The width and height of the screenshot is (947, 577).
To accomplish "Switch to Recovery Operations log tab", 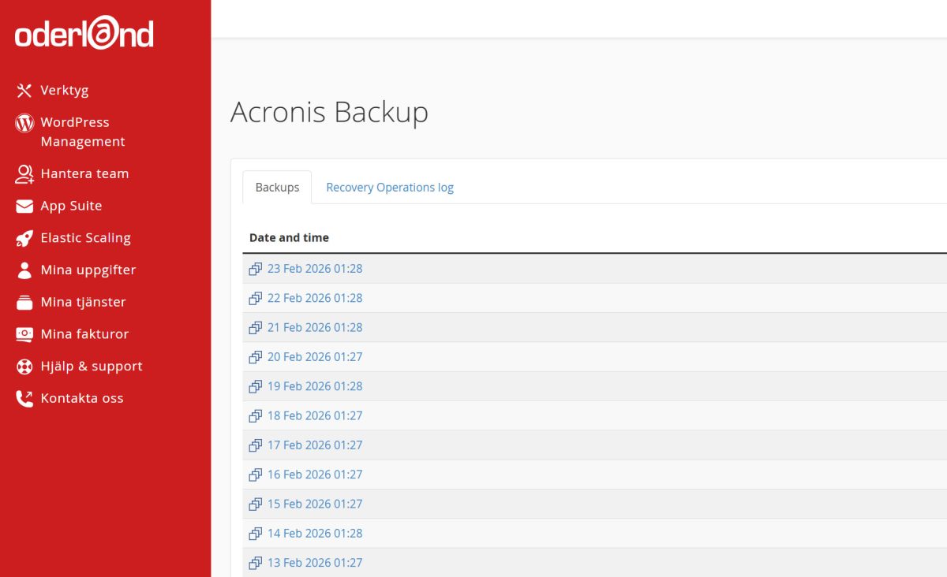I will pos(390,188).
